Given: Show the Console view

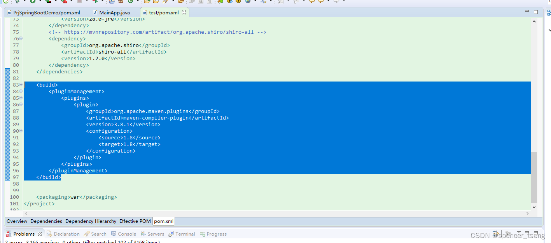Looking at the screenshot, I should [x=123, y=234].
